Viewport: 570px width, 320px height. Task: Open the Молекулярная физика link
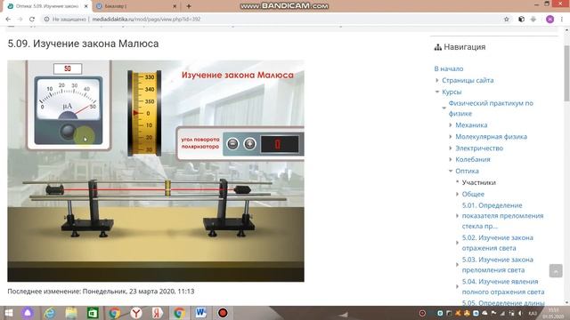coord(491,137)
